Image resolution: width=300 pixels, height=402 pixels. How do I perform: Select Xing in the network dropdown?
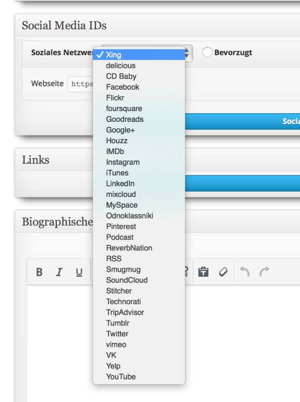[139, 55]
